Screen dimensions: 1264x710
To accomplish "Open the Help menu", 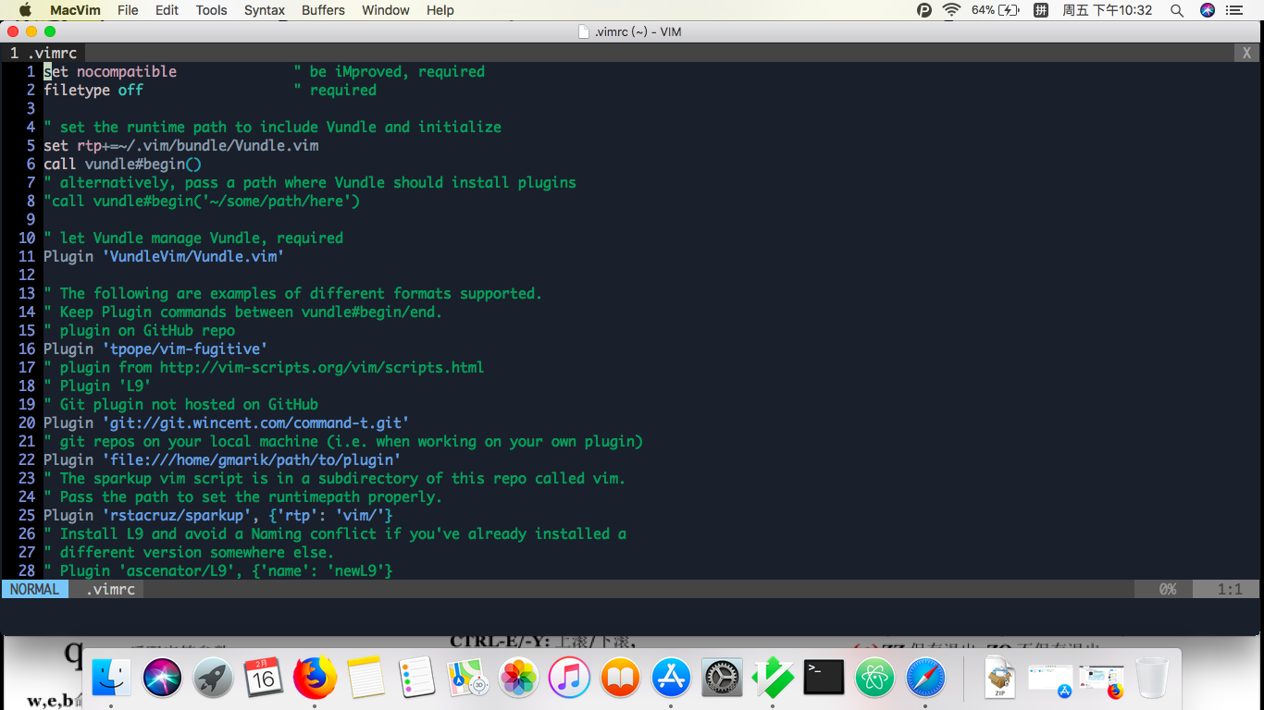I will (x=440, y=10).
